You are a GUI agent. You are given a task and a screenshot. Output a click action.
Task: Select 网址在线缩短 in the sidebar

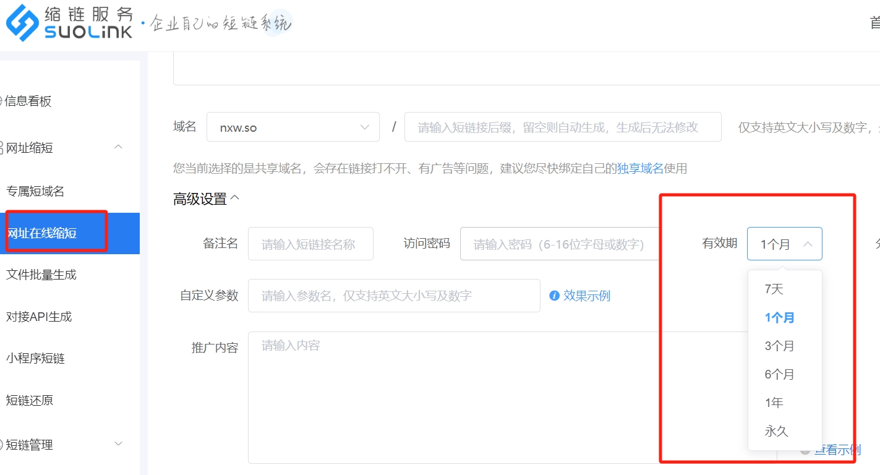[x=42, y=233]
